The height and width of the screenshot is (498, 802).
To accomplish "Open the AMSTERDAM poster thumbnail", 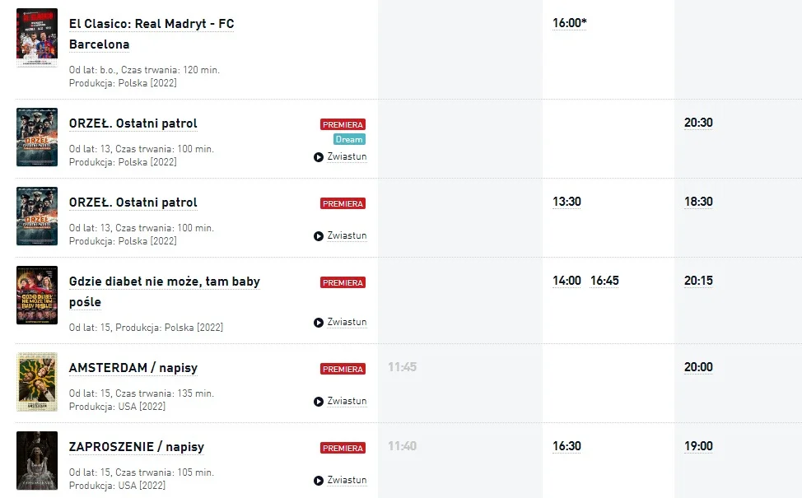I will pos(37,382).
